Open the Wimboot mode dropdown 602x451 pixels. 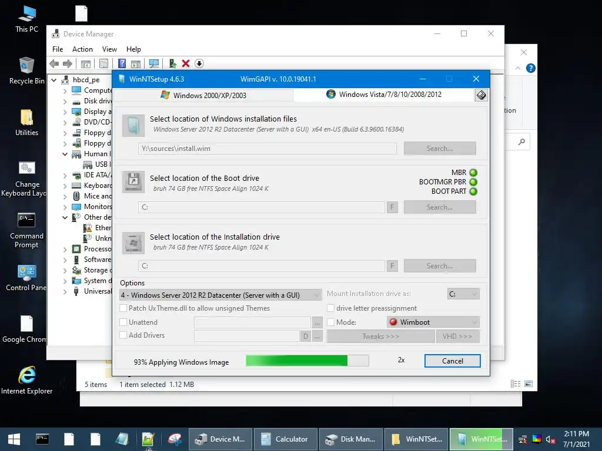click(433, 322)
